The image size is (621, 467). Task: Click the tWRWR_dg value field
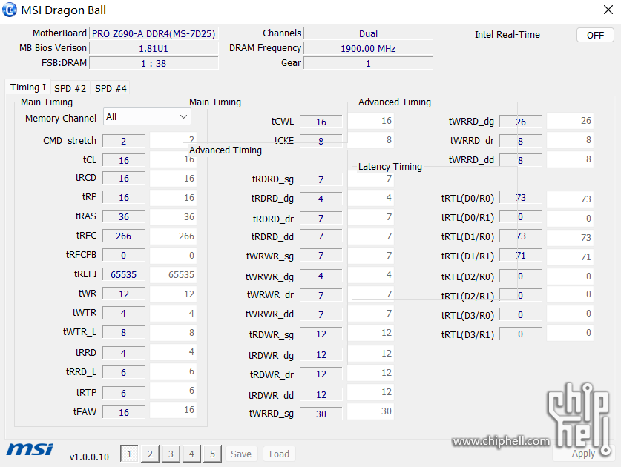coord(321,276)
